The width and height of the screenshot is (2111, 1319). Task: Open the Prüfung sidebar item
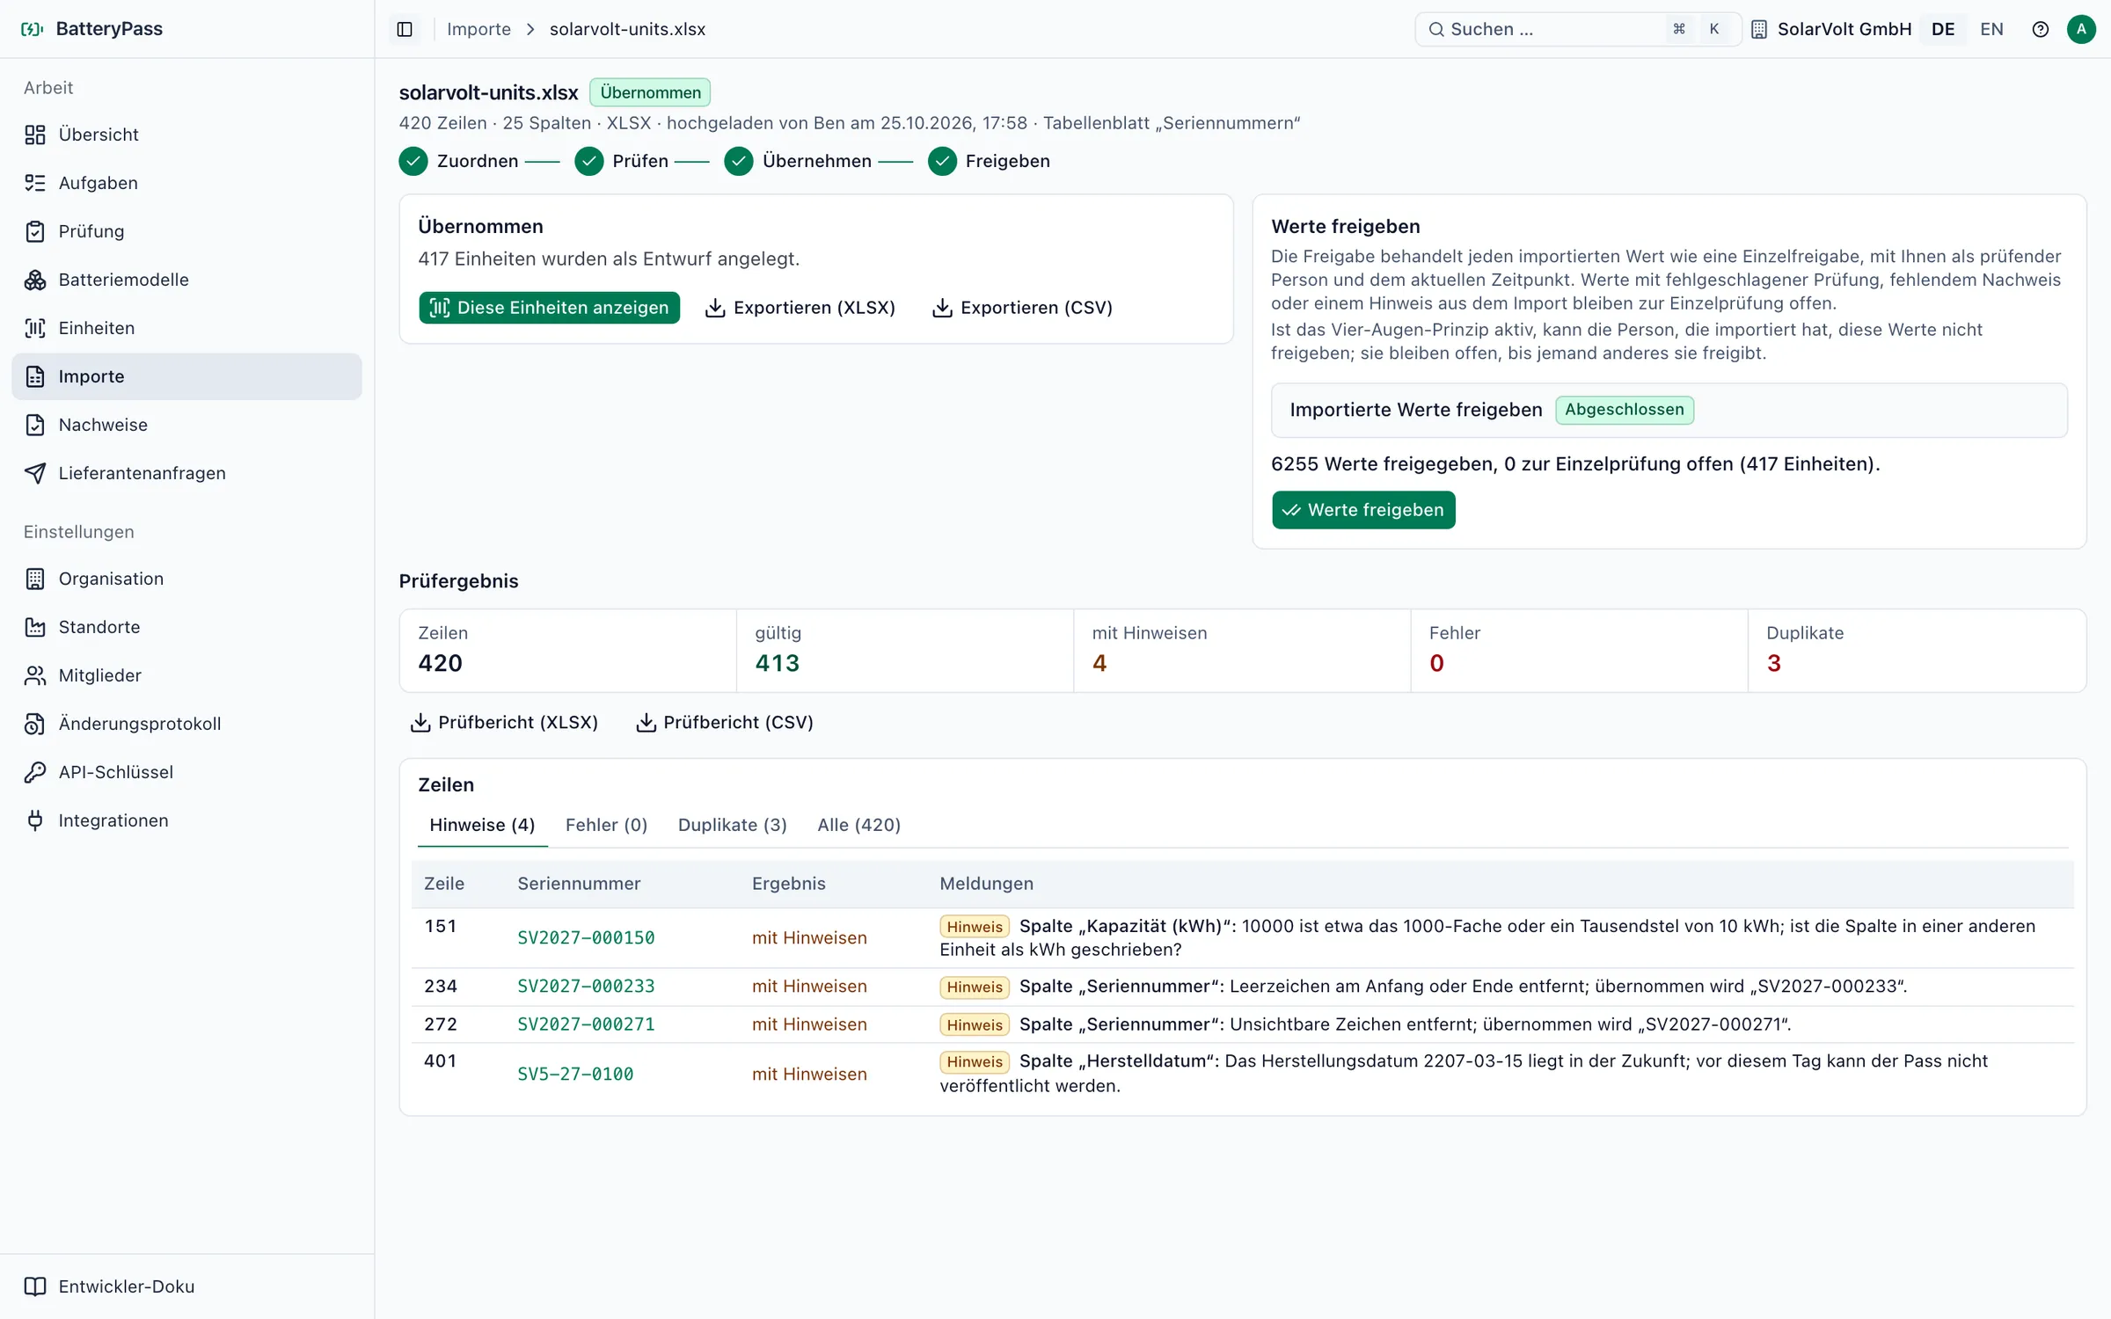[186, 231]
